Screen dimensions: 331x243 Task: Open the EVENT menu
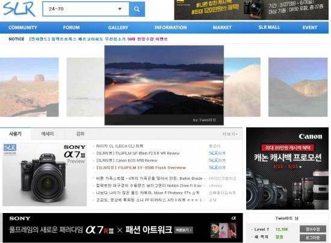point(310,28)
